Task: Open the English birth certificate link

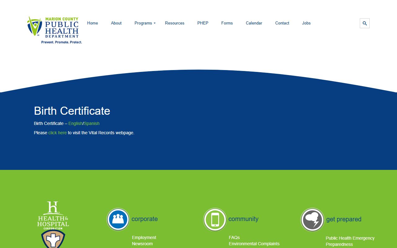Action: (75, 123)
